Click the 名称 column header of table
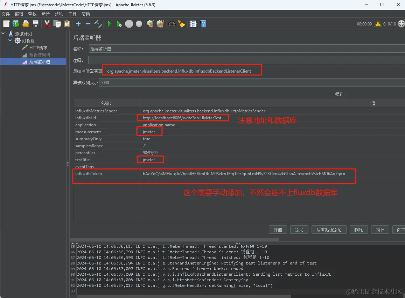Image resolution: width=405 pixels, height=298 pixels. tap(107, 103)
